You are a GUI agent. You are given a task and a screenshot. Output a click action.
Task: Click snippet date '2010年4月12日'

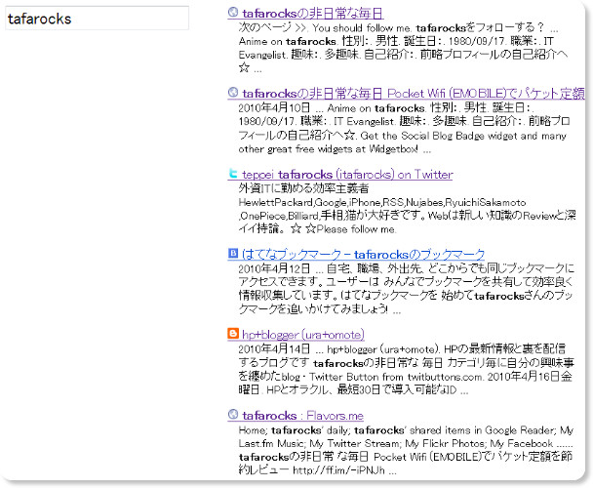click(x=274, y=268)
